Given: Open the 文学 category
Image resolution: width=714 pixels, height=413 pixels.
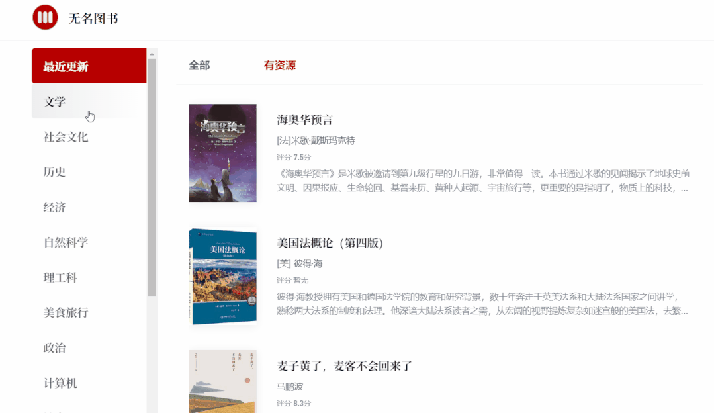Looking at the screenshot, I should click(89, 101).
